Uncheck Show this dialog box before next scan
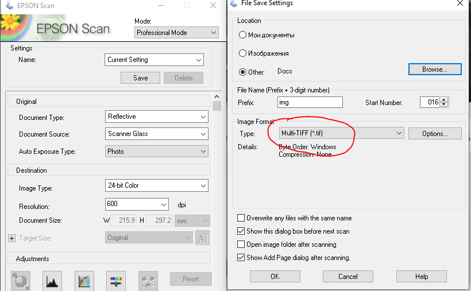Image resolution: width=471 pixels, height=291 pixels. tap(241, 231)
